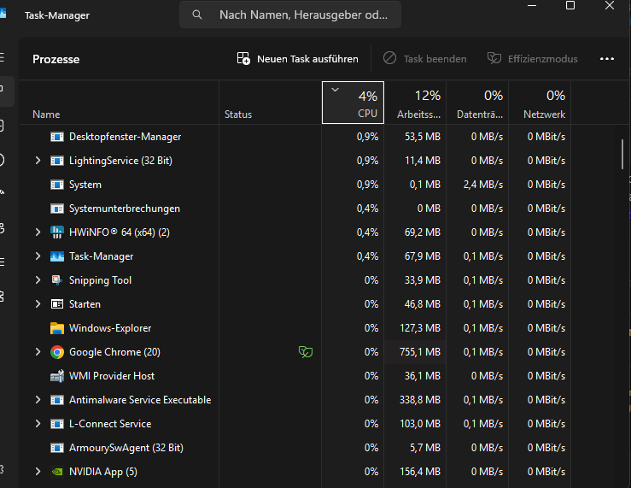Screen dimensions: 631x488
Task: Click the LightingService (32 Bit) process icon
Action: (56, 161)
